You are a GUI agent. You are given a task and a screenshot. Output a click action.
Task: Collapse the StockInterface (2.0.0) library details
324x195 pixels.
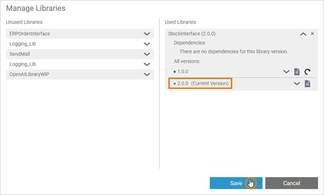(x=303, y=34)
